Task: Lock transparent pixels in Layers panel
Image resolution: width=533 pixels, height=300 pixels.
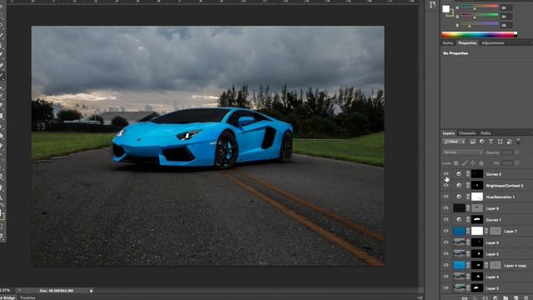Action: pos(456,163)
